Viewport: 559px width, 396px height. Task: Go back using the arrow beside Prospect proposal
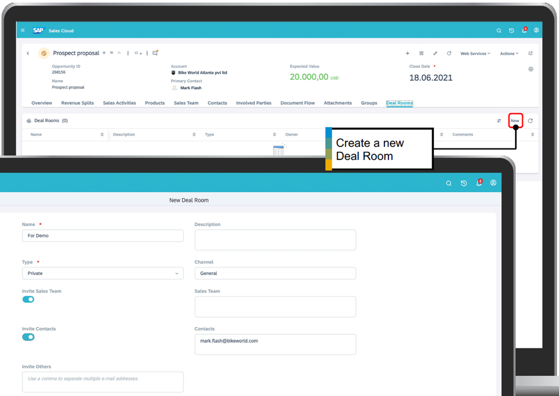28,53
